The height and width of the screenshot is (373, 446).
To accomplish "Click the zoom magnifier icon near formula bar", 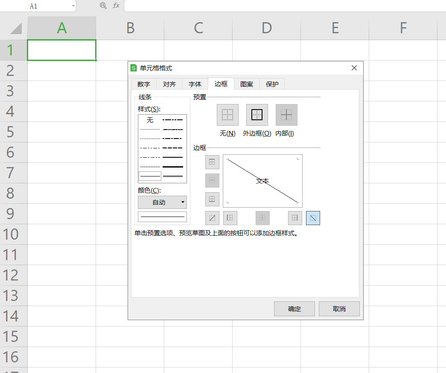I will 103,6.
